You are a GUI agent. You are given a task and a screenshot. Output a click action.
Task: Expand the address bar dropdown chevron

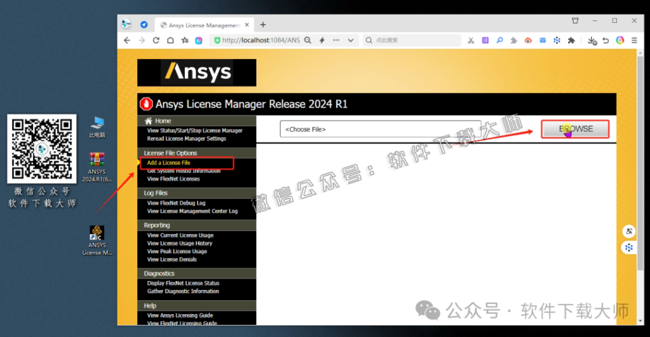(x=350, y=41)
